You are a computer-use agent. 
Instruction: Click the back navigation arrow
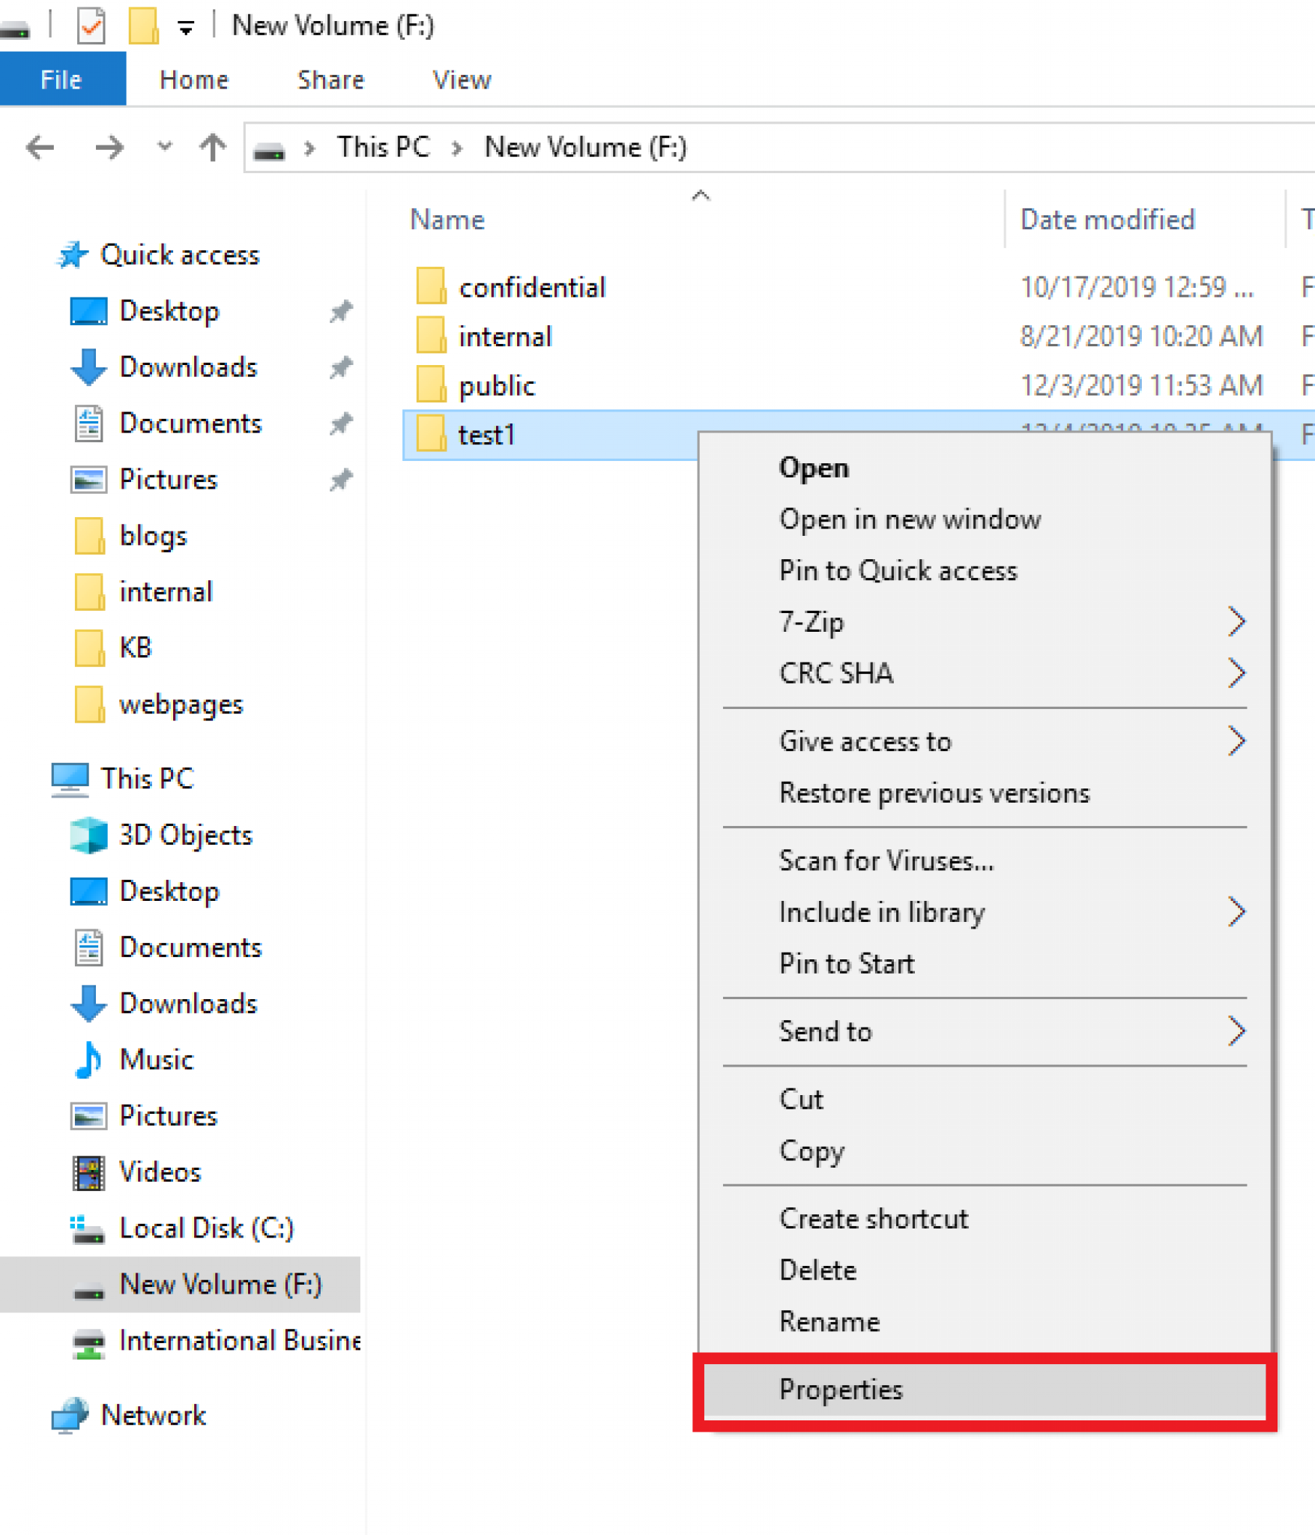click(x=38, y=148)
